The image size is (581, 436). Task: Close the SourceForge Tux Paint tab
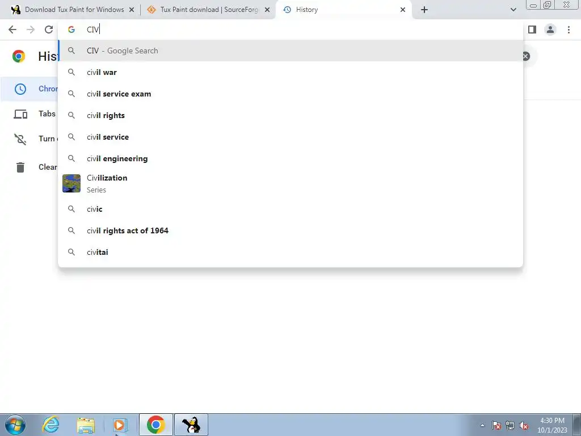point(267,10)
